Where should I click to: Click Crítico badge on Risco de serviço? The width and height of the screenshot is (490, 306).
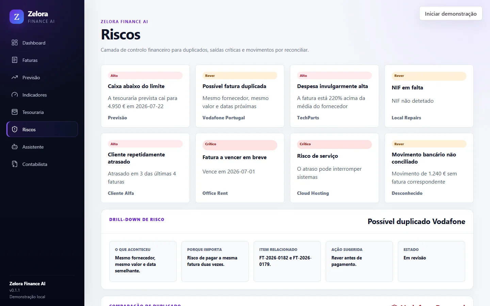[334, 144]
